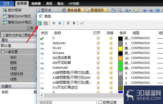This screenshot has height=104, width=163.
Task: Click 冻结 column header
Action: pyautogui.click(x=111, y=33)
